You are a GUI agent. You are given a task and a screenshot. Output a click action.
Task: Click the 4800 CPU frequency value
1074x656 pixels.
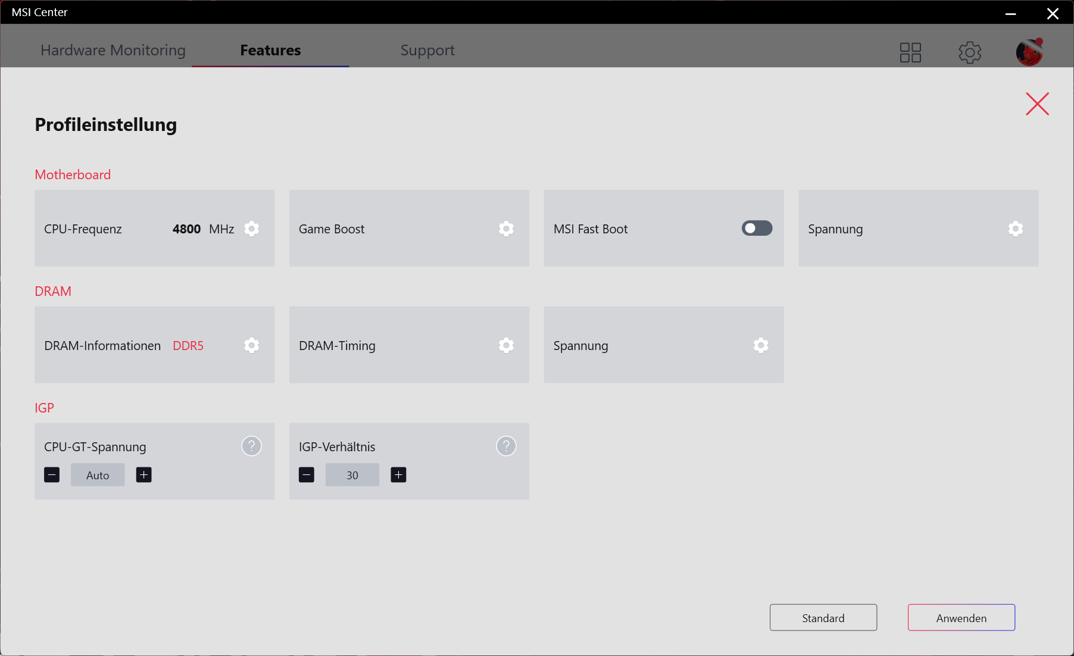[x=186, y=229]
